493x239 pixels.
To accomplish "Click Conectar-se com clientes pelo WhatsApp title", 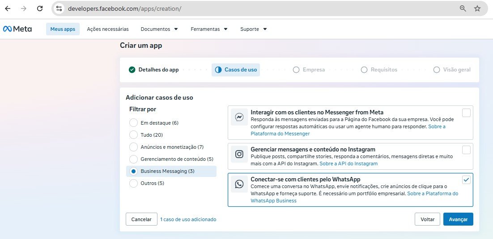I will click(x=305, y=179).
